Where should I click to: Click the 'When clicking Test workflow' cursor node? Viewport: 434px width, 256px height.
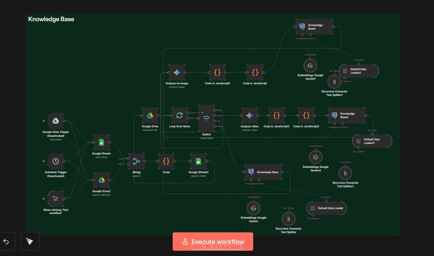click(x=55, y=199)
